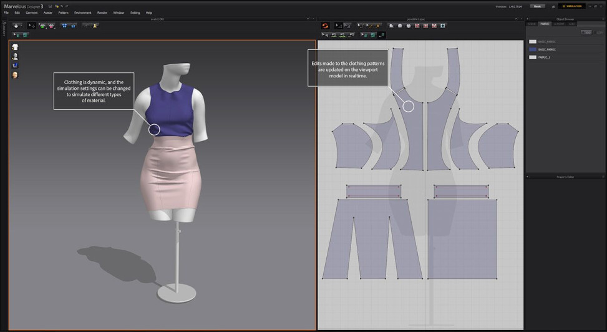
Task: Select the FABRIC_1 item in fabric list
Action: tap(566, 57)
